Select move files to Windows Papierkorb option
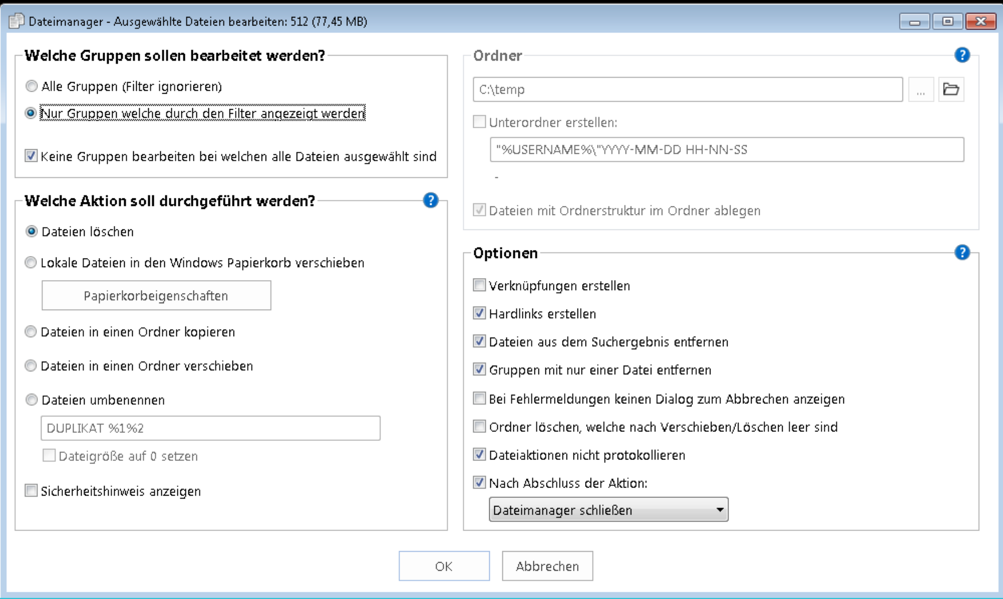This screenshot has width=1003, height=599. (31, 263)
